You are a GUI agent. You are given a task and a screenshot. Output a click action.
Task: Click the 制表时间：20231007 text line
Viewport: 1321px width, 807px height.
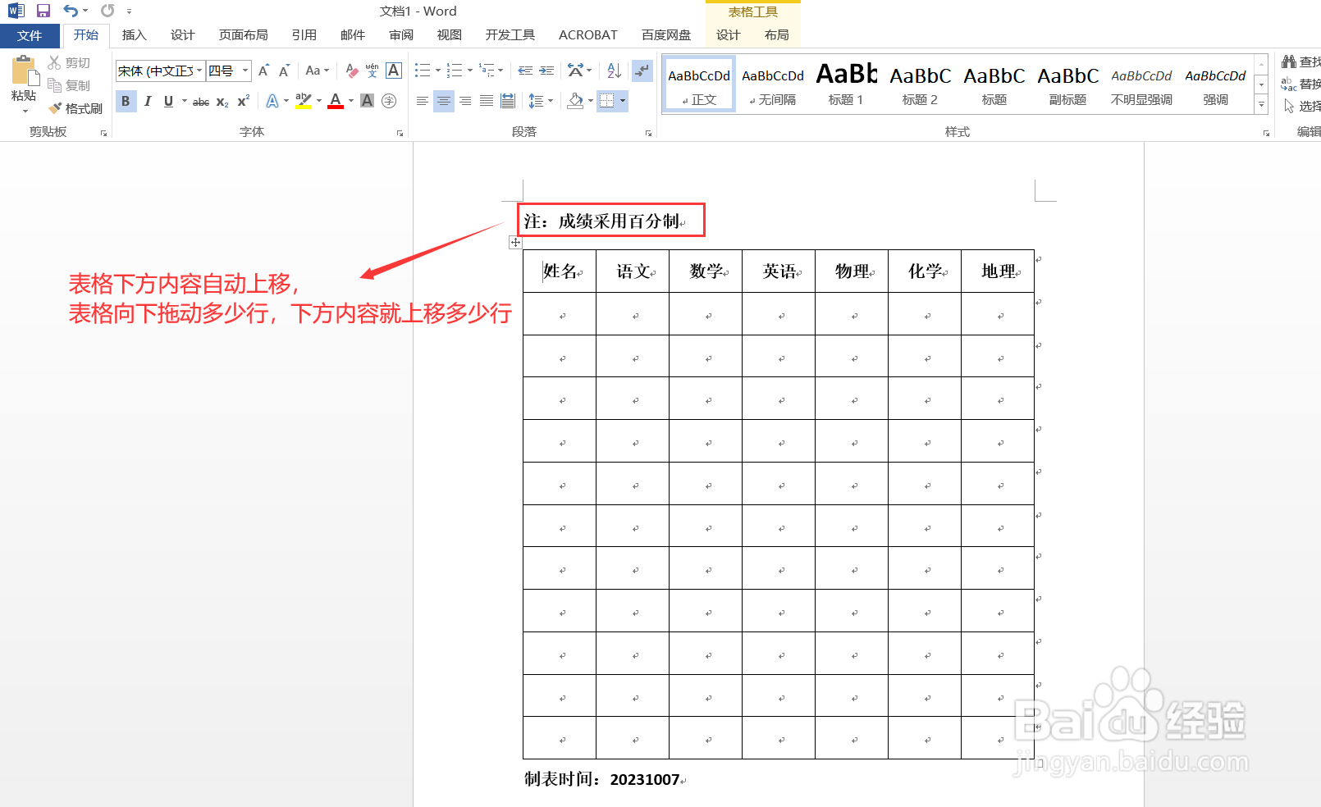tap(603, 779)
